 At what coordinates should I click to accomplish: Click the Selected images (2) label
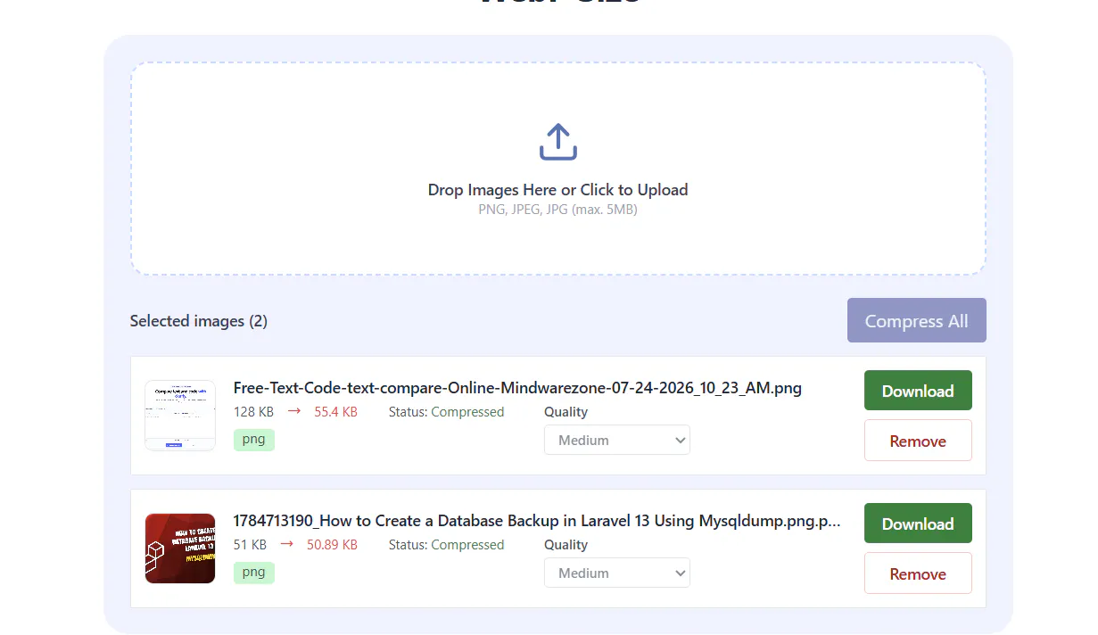pos(199,321)
